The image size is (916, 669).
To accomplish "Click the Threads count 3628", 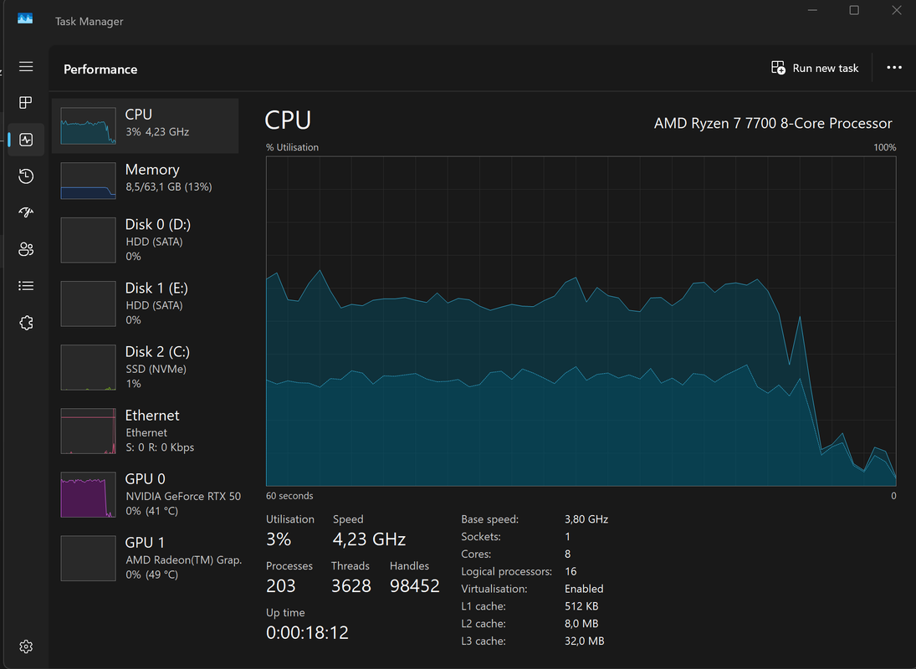I will 351,585.
